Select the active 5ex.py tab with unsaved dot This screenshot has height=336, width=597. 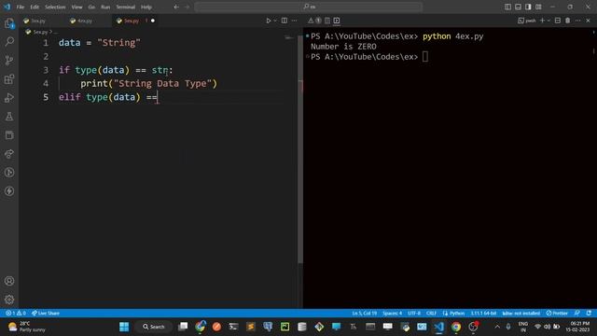coord(135,21)
